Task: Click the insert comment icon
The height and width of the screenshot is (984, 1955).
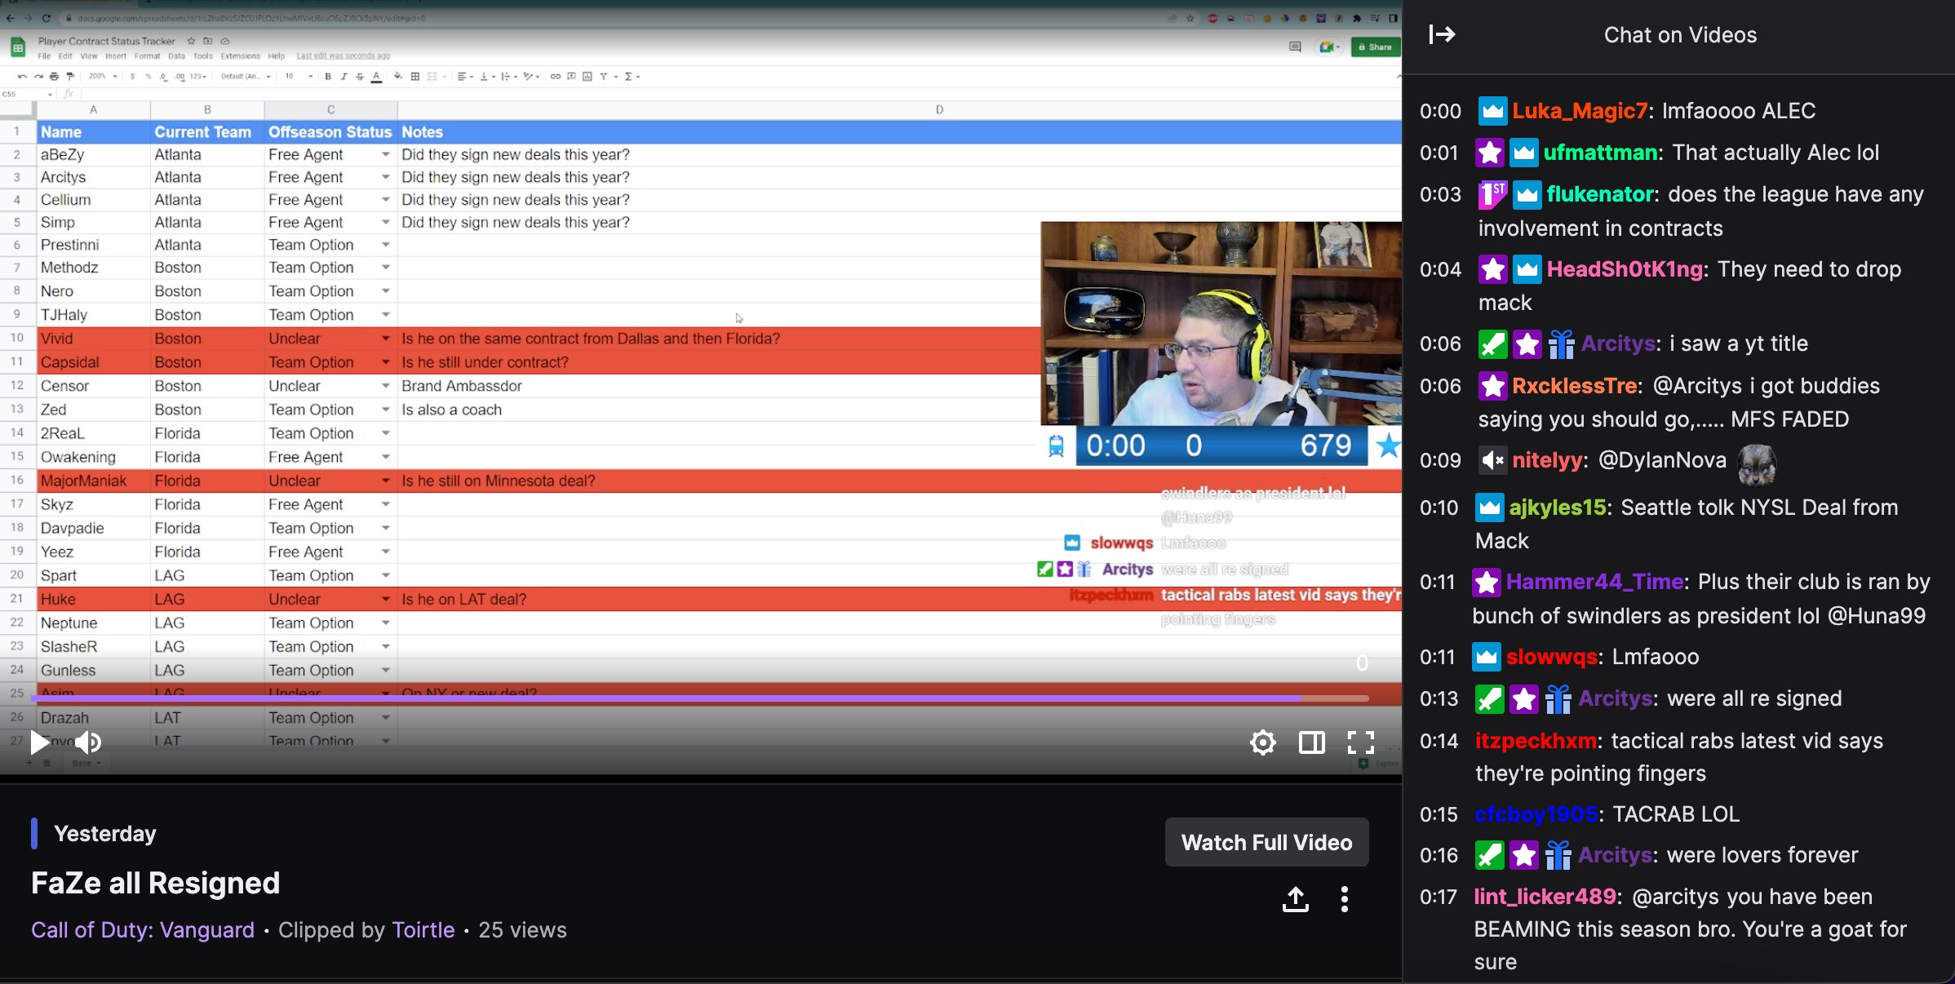Action: pyautogui.click(x=571, y=77)
